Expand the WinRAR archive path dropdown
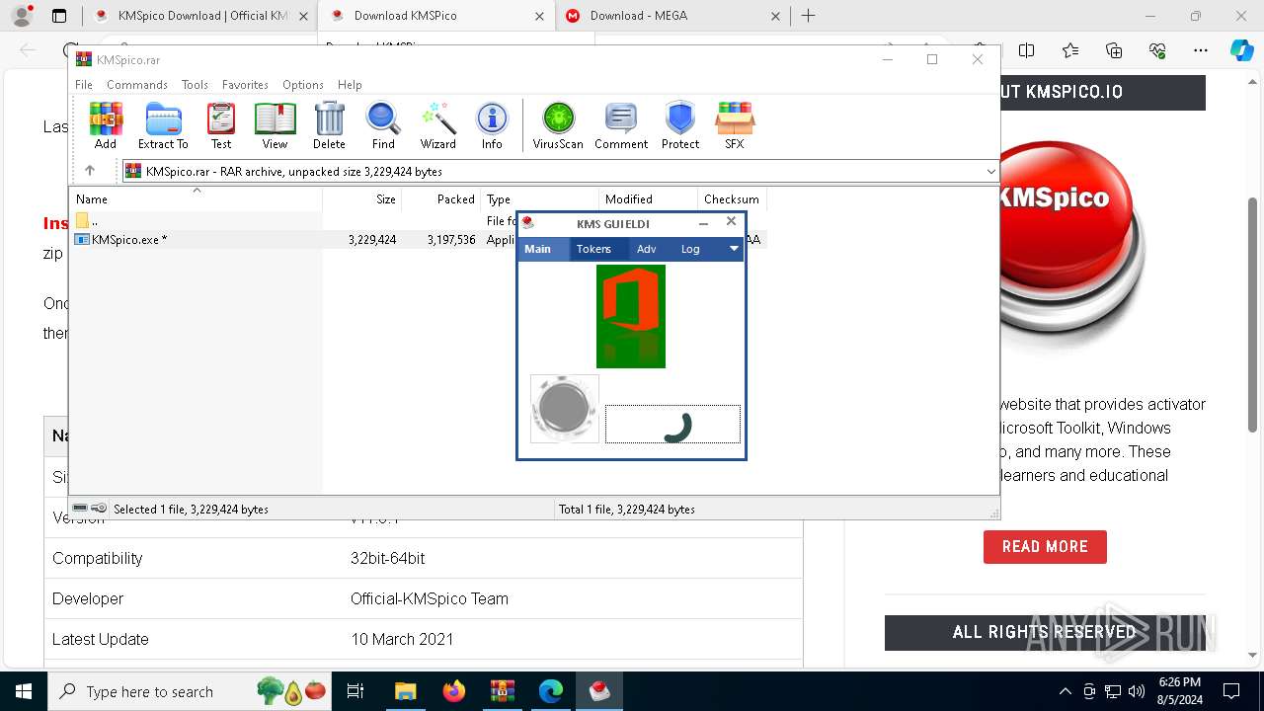The height and width of the screenshot is (711, 1264). point(990,172)
